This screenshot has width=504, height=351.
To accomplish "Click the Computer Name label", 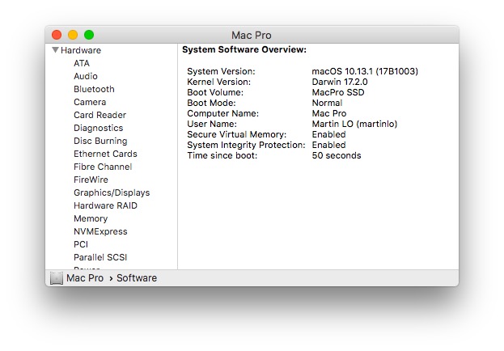I will tap(223, 113).
